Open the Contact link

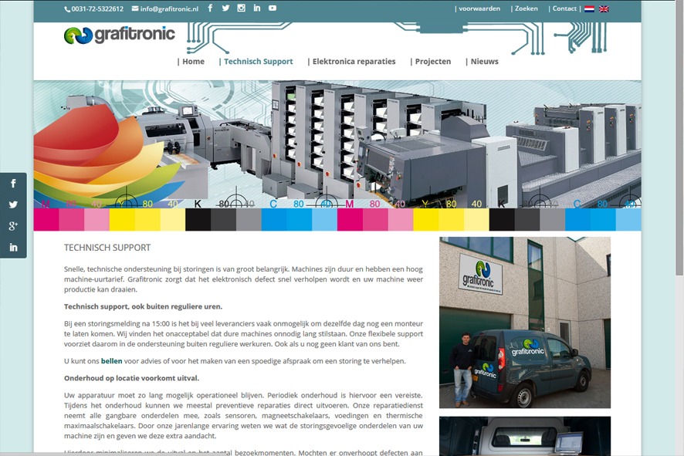pos(564,8)
